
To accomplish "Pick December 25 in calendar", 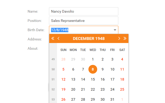I will [x=122, y=89].
